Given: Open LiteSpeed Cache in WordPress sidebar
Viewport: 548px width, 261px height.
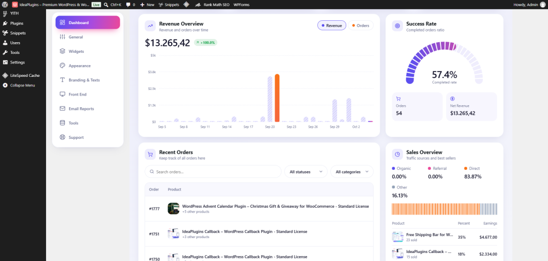Looking at the screenshot, I should pyautogui.click(x=23, y=75).
